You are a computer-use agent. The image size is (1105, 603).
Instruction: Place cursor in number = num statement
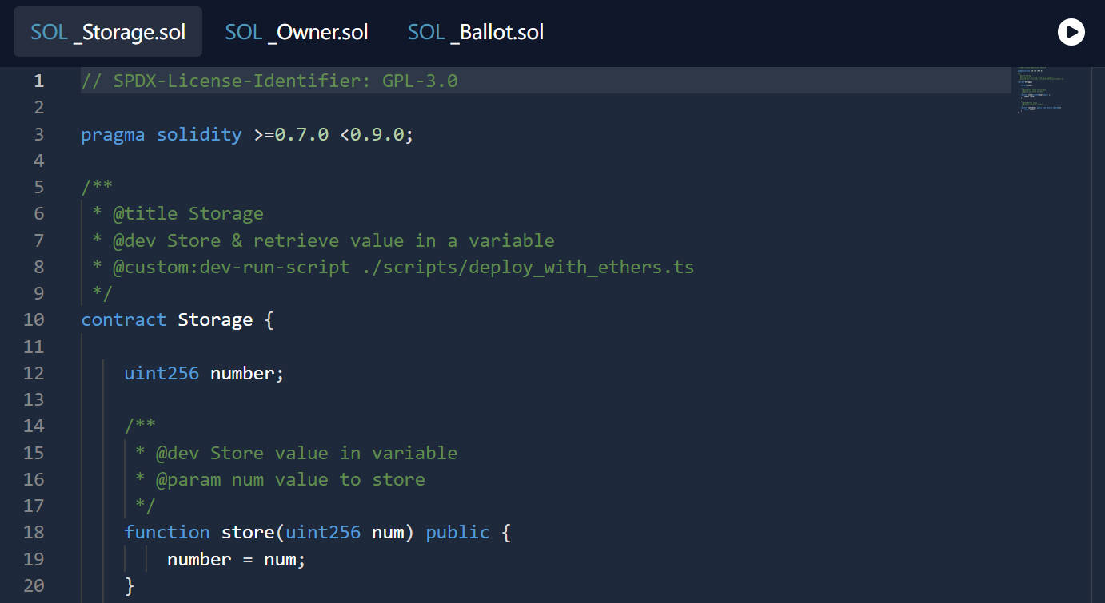pyautogui.click(x=236, y=559)
